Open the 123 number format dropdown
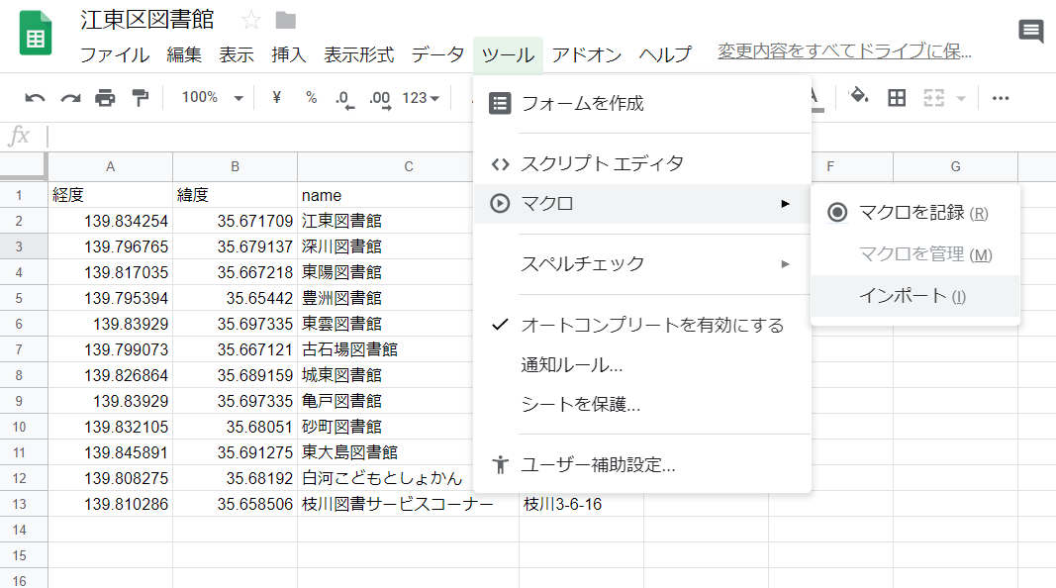Screen dimensions: 1056x588 (x=421, y=98)
